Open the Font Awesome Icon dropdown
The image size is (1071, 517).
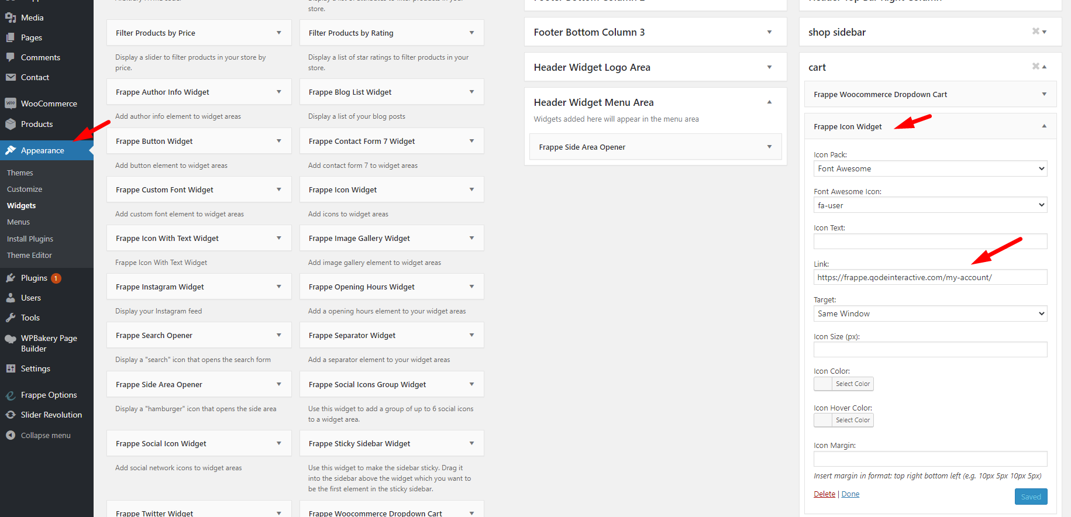click(x=930, y=205)
